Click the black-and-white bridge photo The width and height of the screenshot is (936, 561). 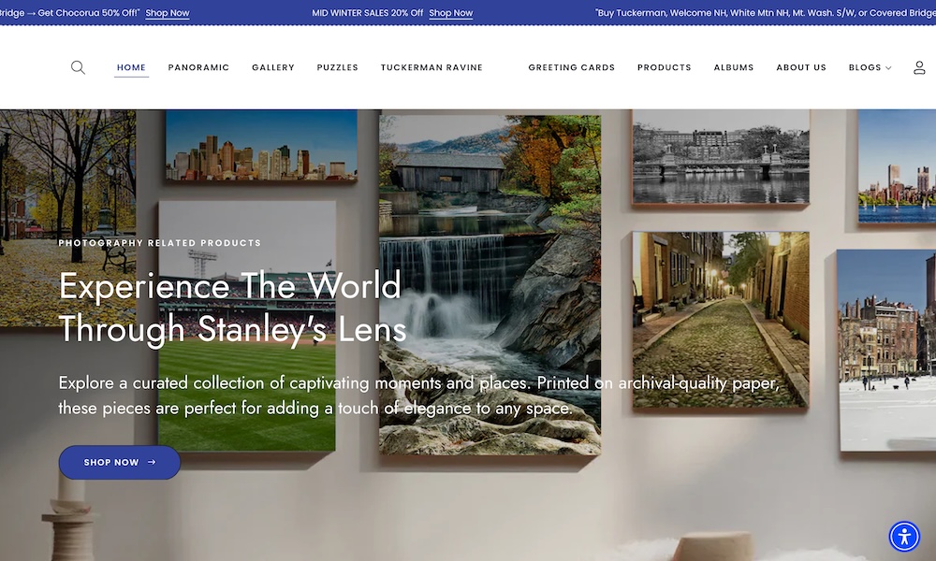[x=721, y=157]
